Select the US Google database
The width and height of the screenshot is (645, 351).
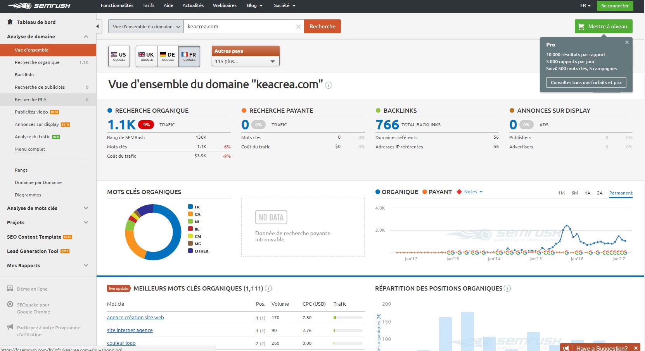[119, 57]
